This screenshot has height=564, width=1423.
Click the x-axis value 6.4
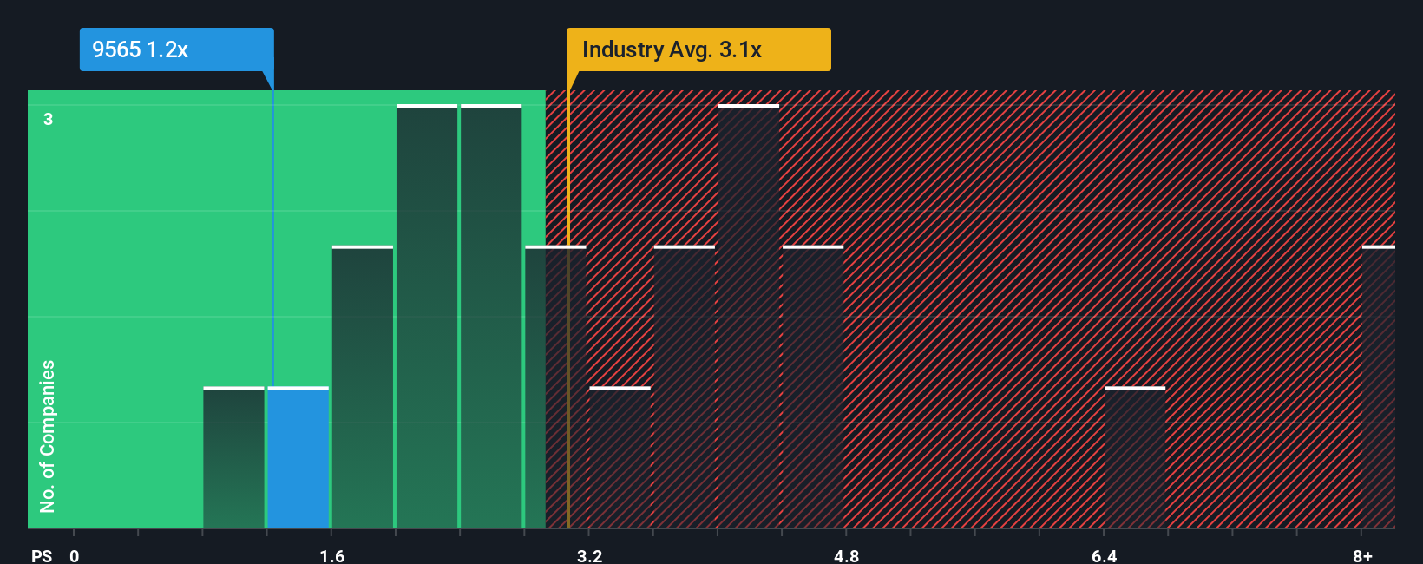click(x=1104, y=555)
